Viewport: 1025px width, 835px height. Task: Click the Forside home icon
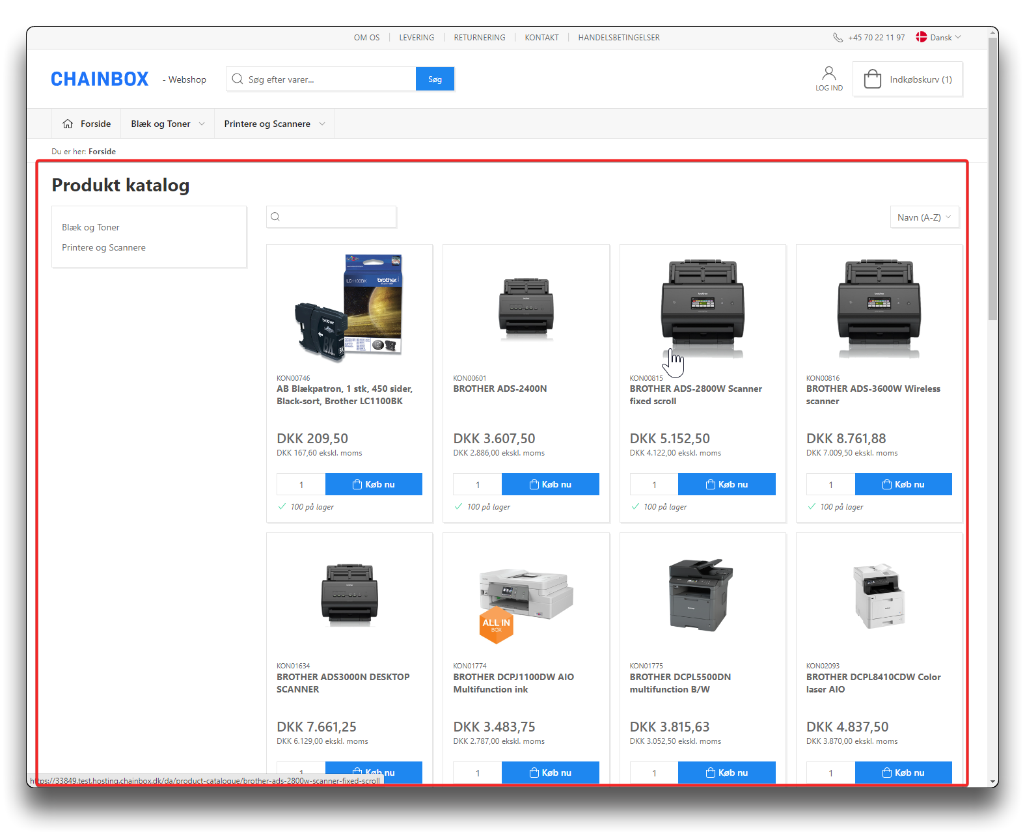coord(68,124)
